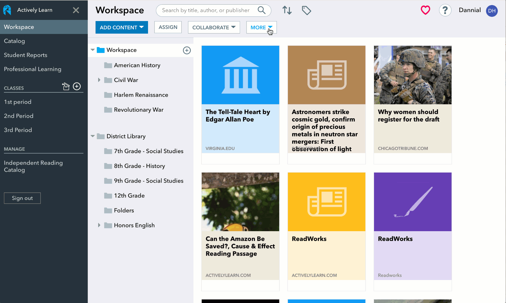The height and width of the screenshot is (303, 506).
Task: Expand the Honors English folder
Action: coord(99,225)
